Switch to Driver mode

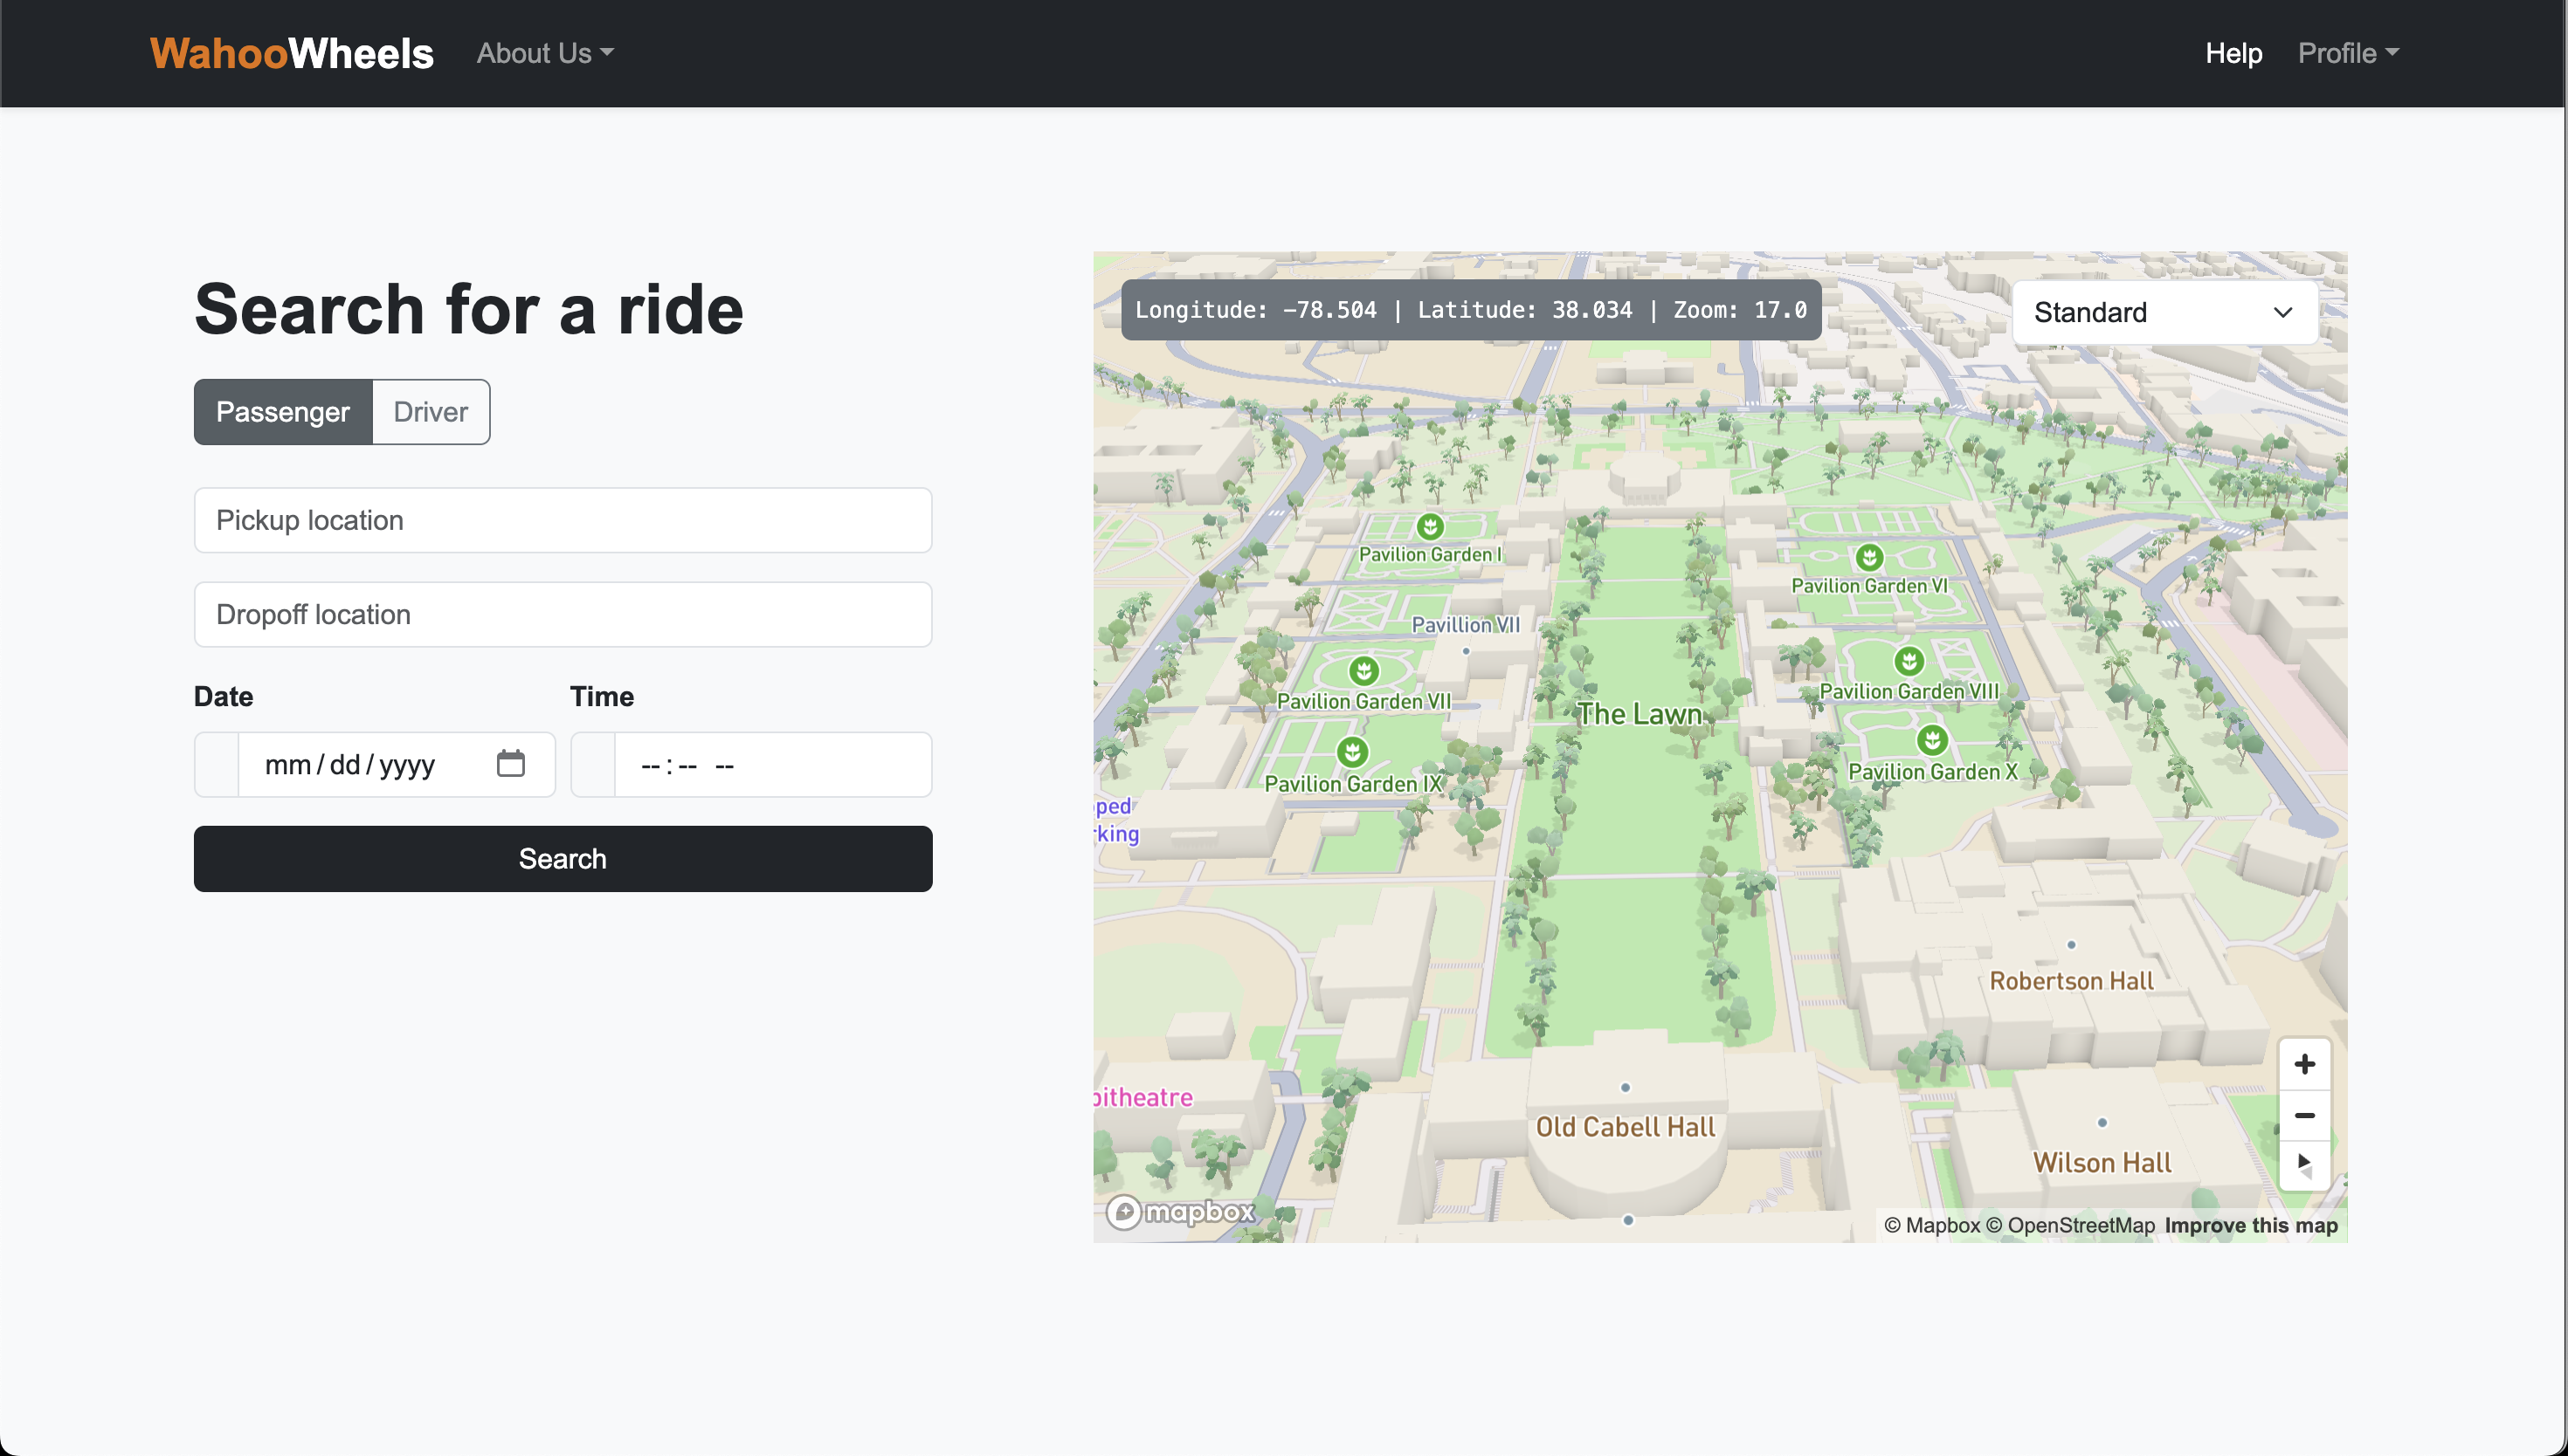tap(430, 412)
